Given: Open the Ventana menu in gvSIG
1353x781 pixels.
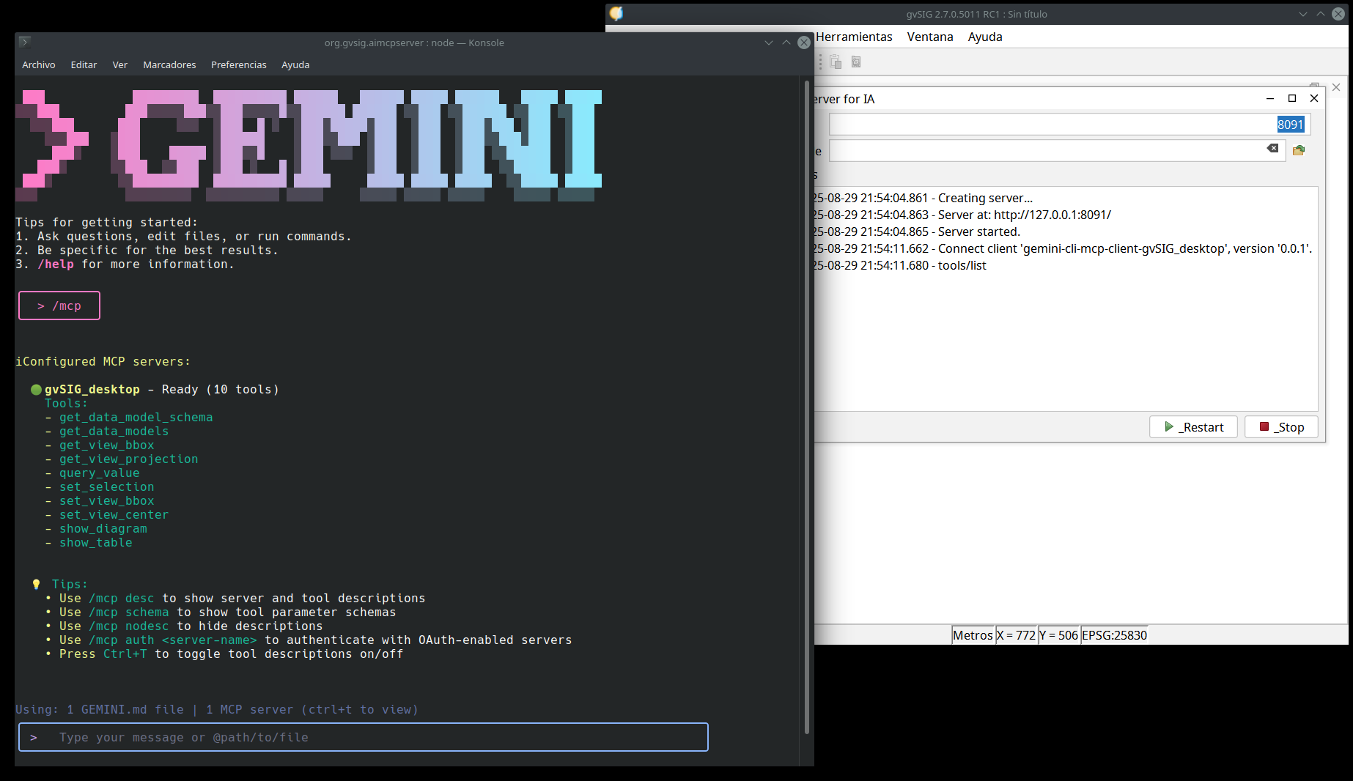Looking at the screenshot, I should [930, 37].
